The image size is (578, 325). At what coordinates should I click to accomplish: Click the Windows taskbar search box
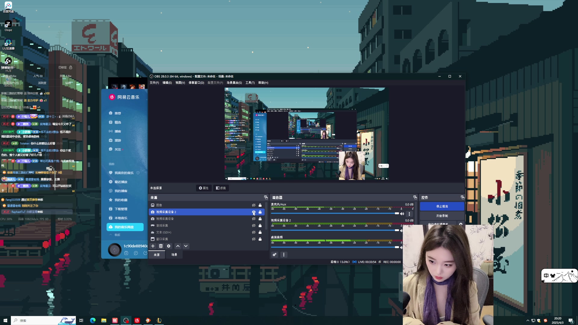(x=43, y=320)
